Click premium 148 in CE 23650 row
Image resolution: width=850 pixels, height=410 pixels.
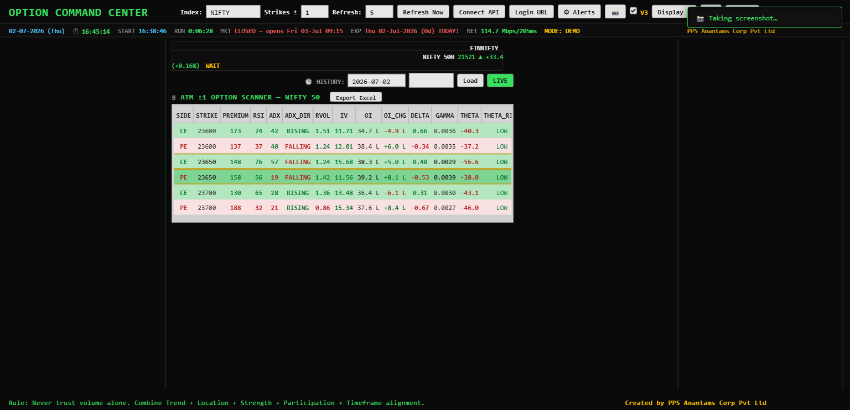pyautogui.click(x=236, y=162)
